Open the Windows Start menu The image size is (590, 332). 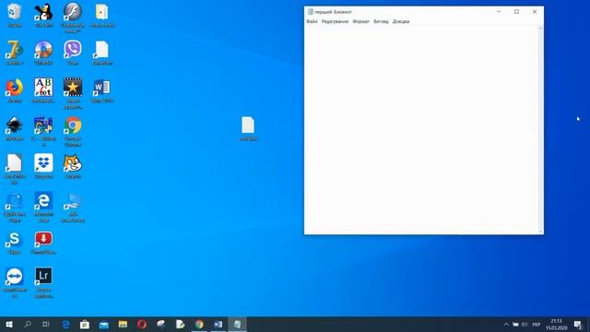point(9,324)
